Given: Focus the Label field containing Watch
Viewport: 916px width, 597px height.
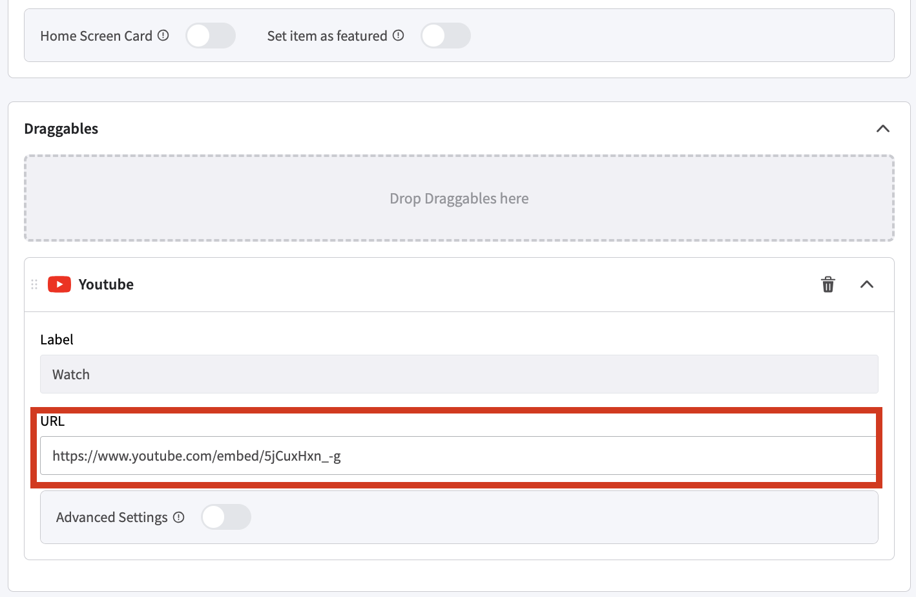Looking at the screenshot, I should click(x=459, y=374).
